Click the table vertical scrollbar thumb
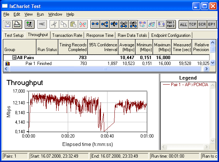Image resolution: width=219 pixels, height=162 pixels. tap(212, 49)
